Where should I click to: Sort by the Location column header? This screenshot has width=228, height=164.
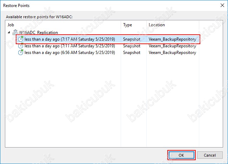click(x=173, y=25)
